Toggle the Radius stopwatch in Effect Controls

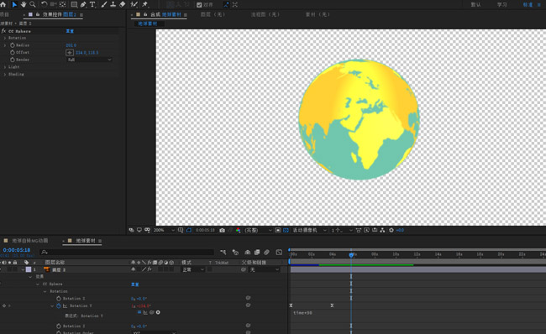[x=13, y=45]
